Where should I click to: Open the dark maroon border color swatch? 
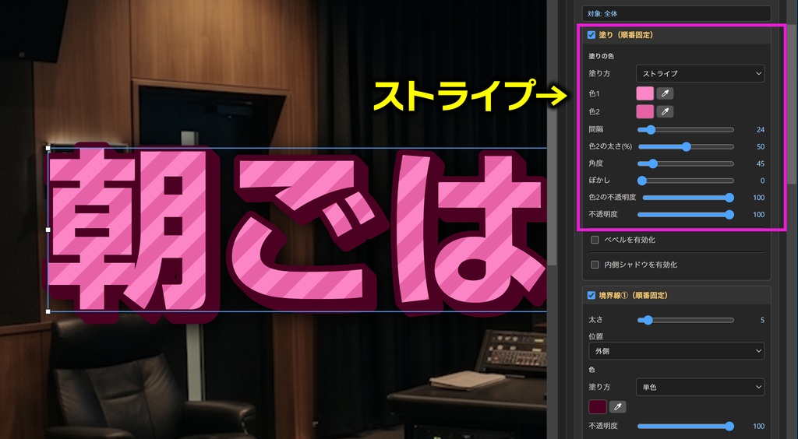coord(598,406)
